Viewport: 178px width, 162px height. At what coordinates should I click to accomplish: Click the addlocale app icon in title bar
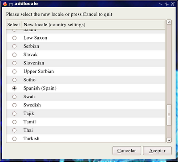point(5,4)
